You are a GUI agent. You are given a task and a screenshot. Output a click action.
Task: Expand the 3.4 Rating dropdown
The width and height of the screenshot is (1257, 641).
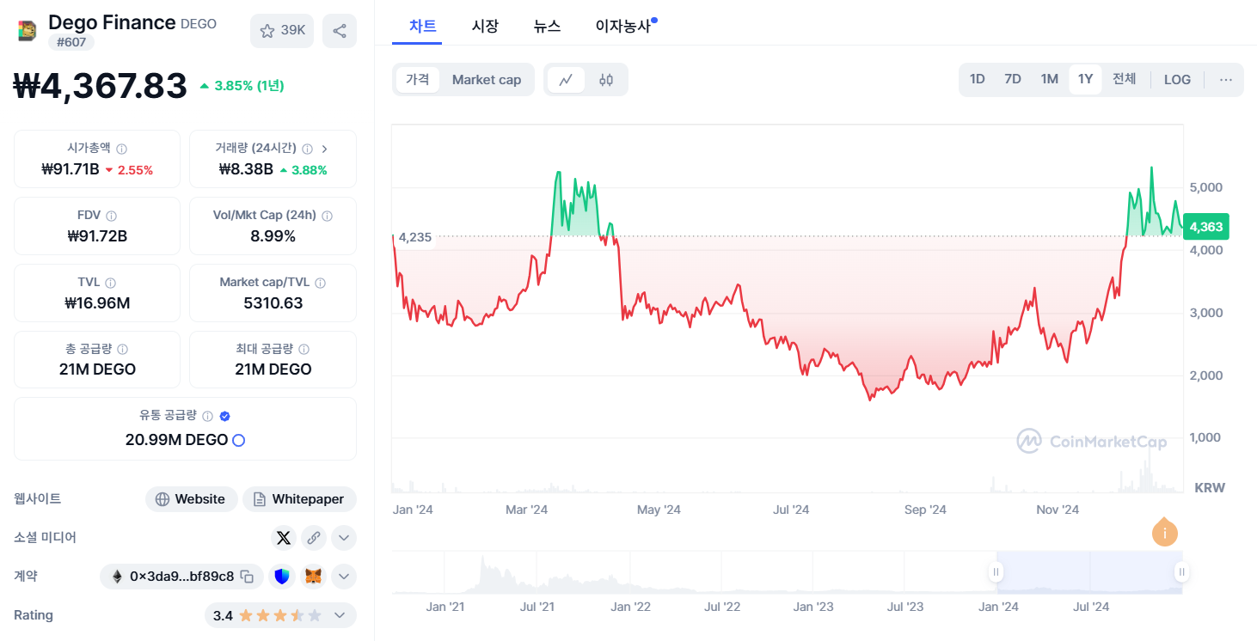(x=340, y=615)
